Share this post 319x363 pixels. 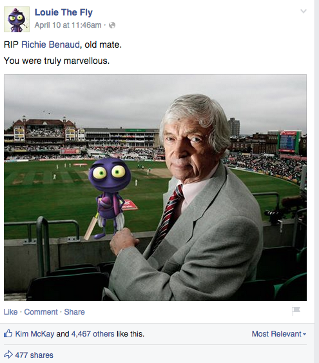(75, 312)
